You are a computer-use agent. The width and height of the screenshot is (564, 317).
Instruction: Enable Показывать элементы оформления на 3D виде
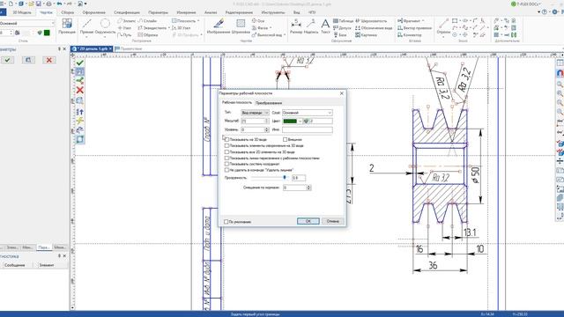[227, 145]
